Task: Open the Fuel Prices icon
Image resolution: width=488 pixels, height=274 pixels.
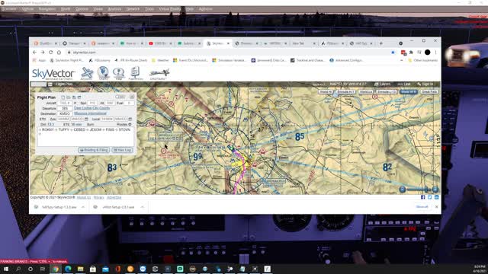Action: [x=136, y=73]
